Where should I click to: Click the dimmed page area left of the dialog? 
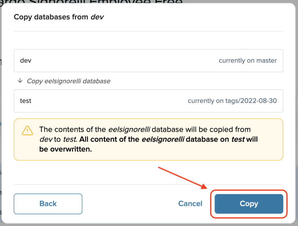coord(1,114)
